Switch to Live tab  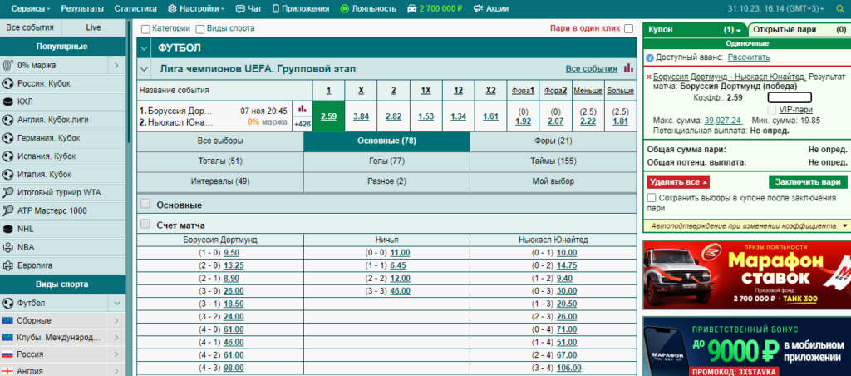pos(93,27)
